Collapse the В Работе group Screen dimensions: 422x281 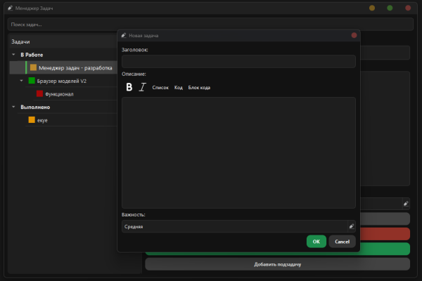click(x=13, y=55)
